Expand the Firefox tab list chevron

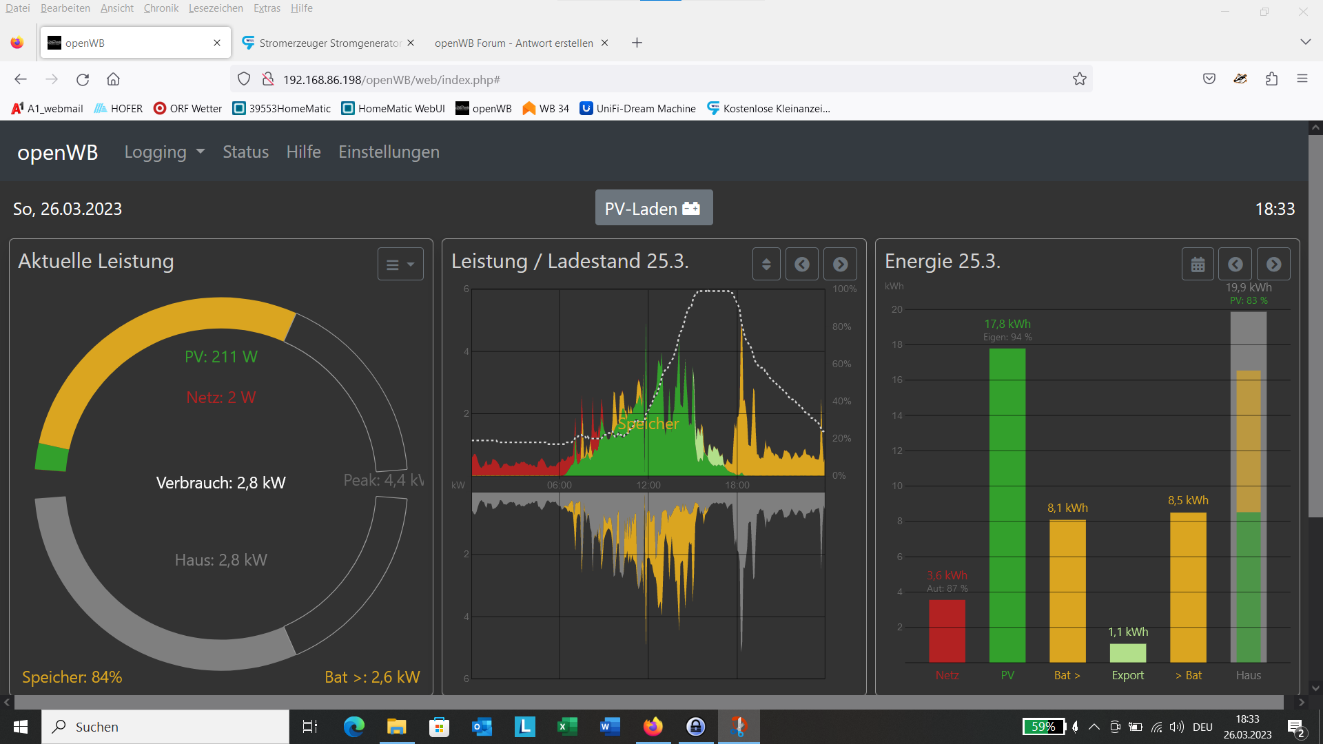(1305, 42)
